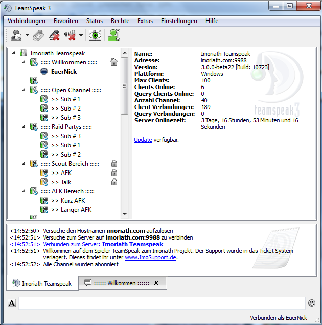Viewport: 322px width, 325px height.
Task: Toggle microphone mute in toolbar
Action: coord(54,35)
